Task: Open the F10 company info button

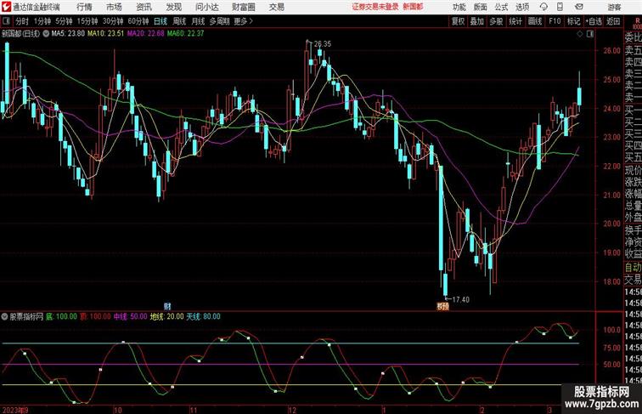Action: [555, 21]
